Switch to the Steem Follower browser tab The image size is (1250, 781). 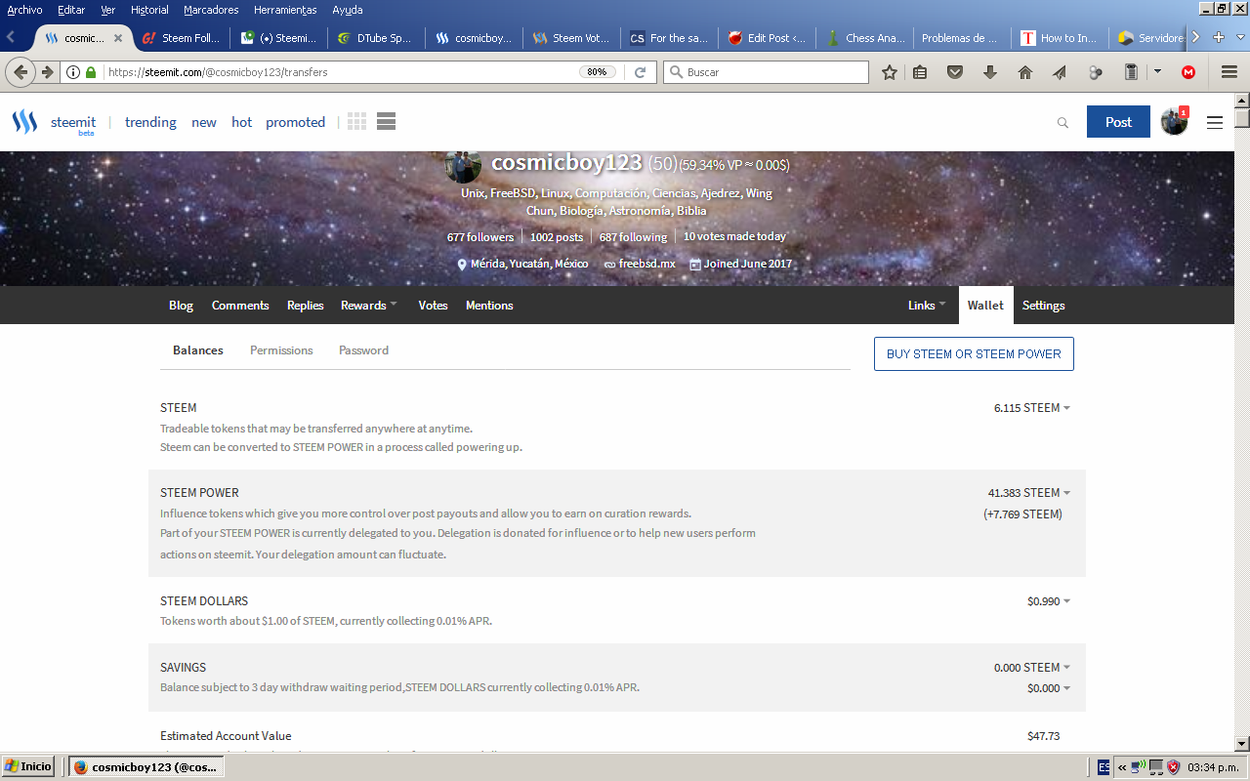[x=182, y=38]
